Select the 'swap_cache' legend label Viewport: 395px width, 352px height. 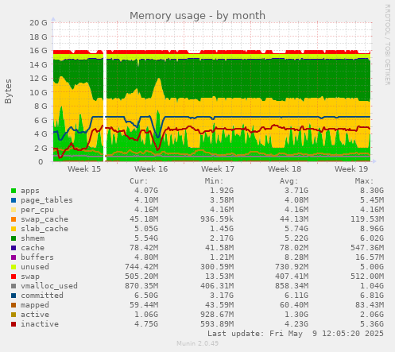click(45, 219)
